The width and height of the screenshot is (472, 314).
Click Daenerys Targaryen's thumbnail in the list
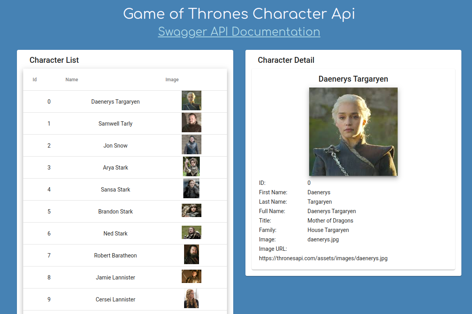pyautogui.click(x=192, y=100)
